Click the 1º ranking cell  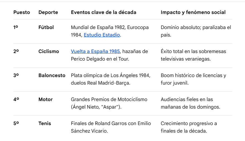16,27
